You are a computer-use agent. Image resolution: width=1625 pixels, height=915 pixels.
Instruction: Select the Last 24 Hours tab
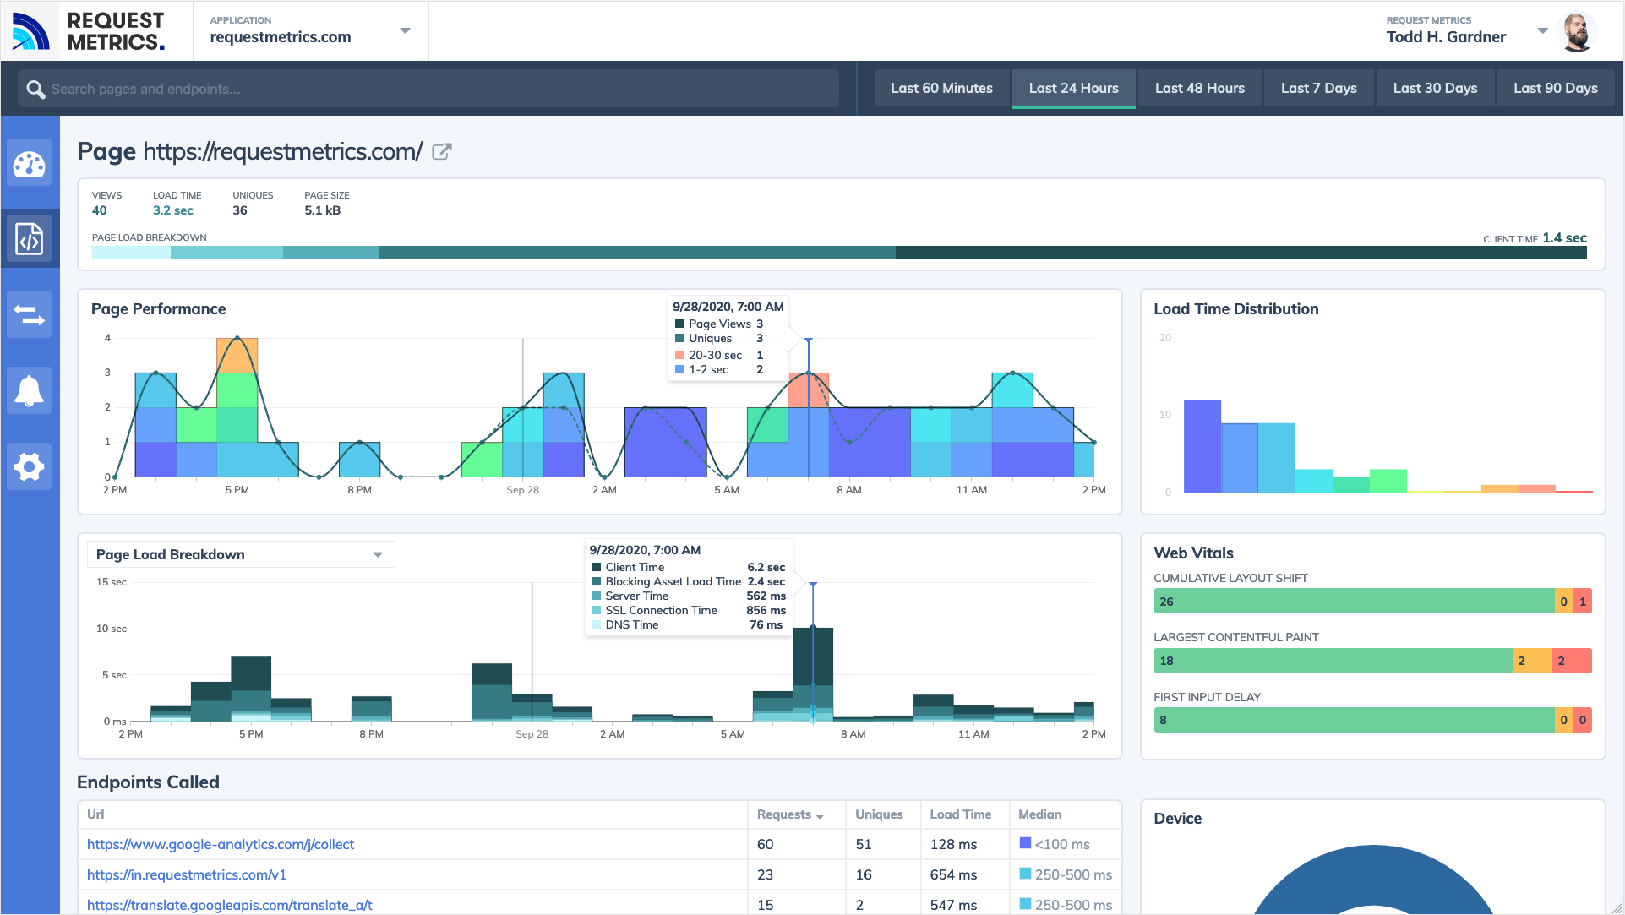(1073, 88)
